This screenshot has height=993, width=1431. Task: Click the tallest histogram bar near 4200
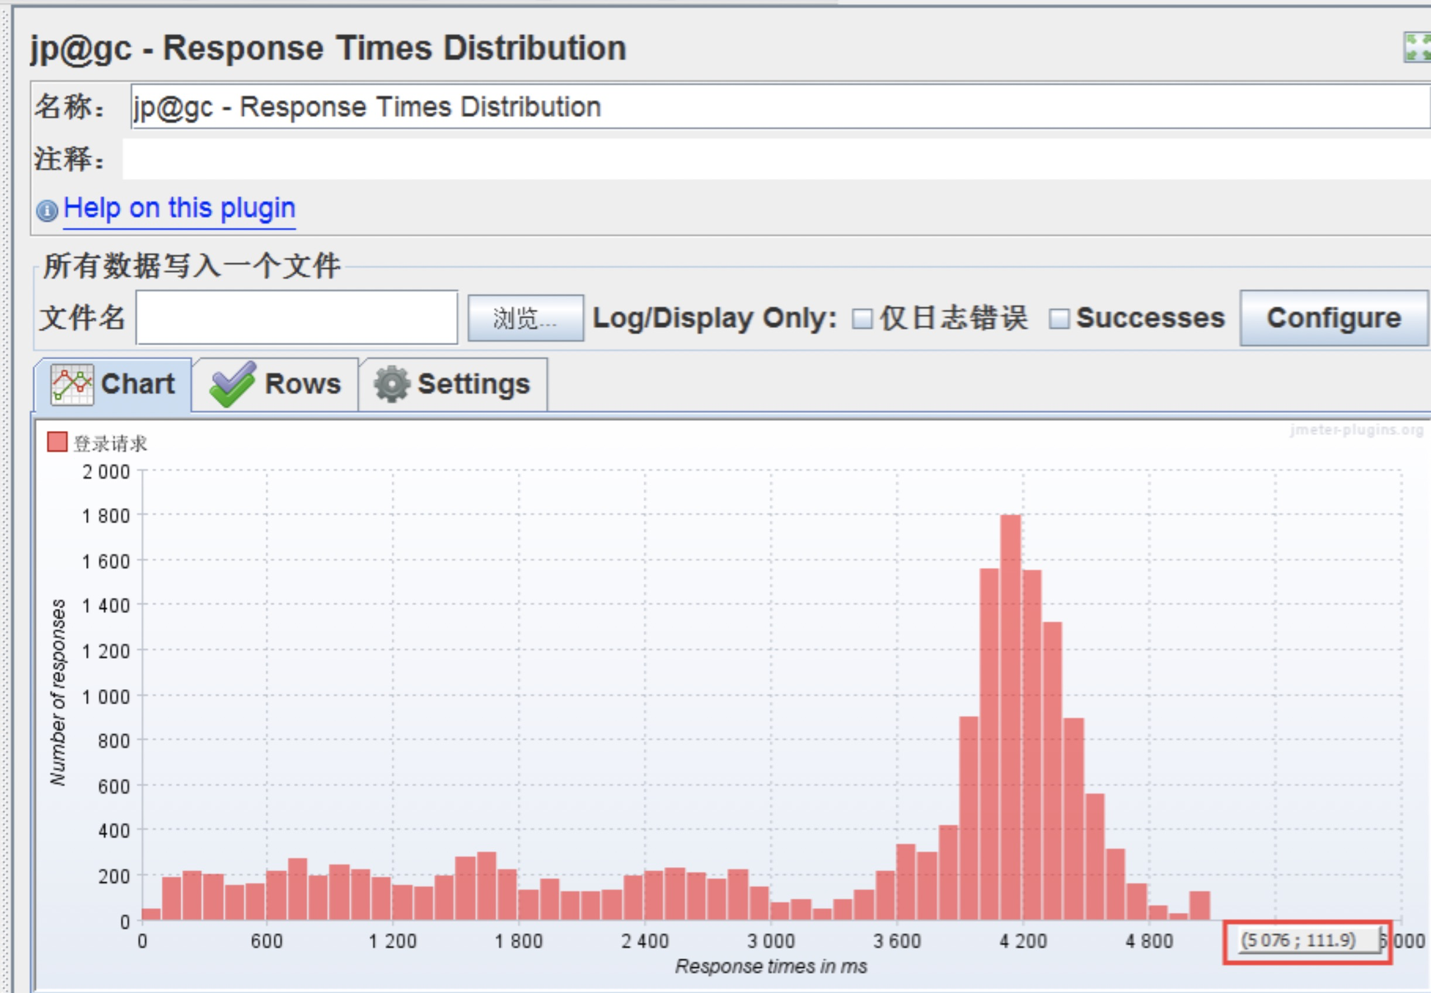(x=1011, y=715)
